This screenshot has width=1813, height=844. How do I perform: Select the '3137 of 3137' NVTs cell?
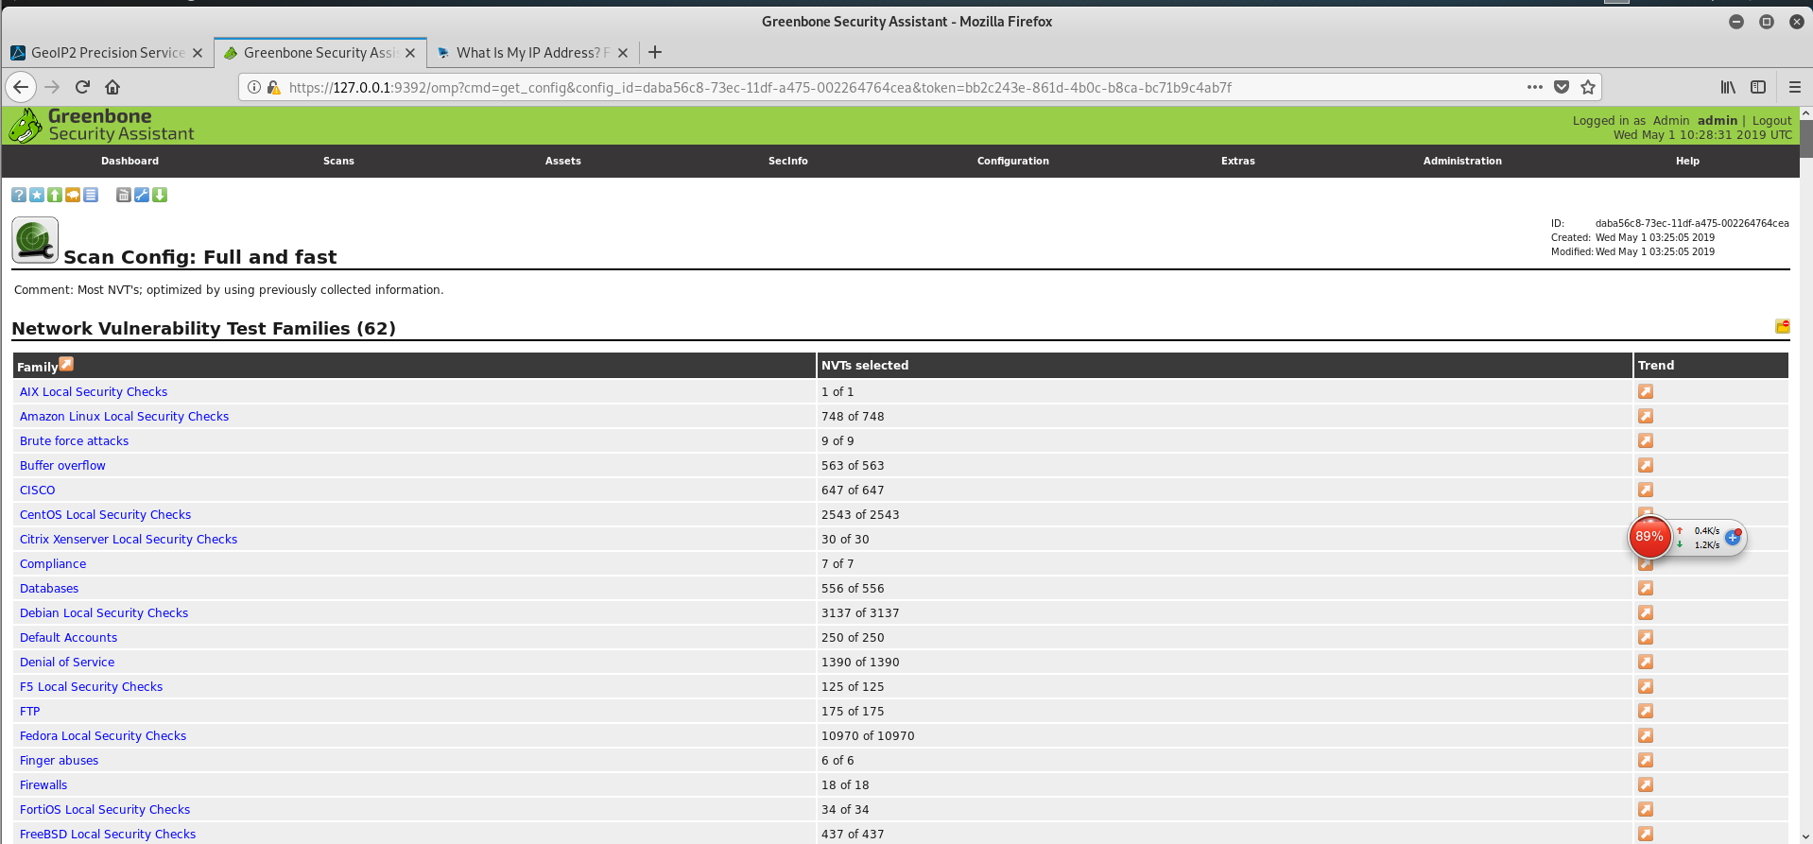point(1224,612)
